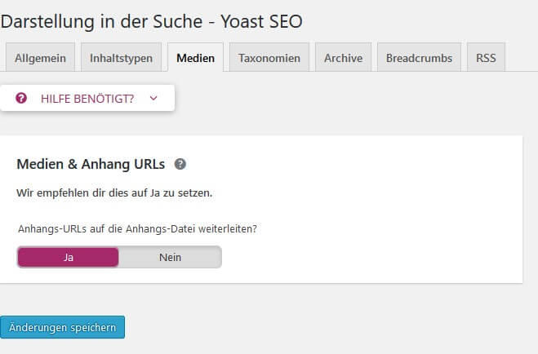Switch to the Breadcrumbs tab
This screenshot has width=538, height=354.
click(420, 58)
